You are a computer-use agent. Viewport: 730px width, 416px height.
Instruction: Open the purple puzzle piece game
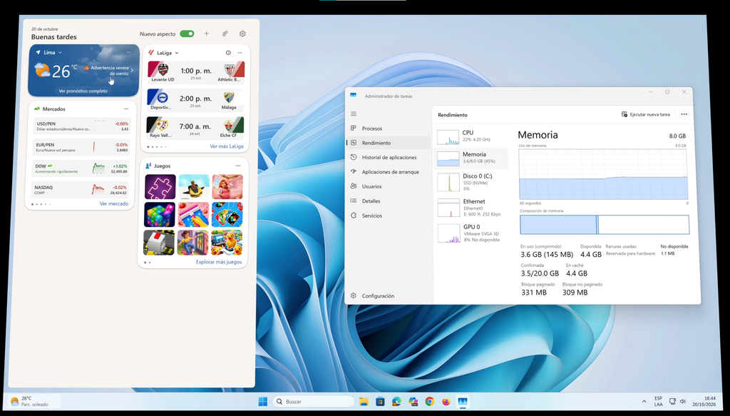[160, 187]
